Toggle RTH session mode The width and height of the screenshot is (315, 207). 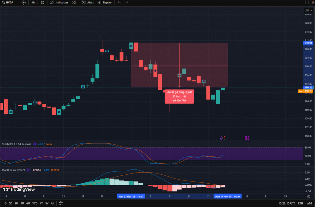[x=300, y=203]
